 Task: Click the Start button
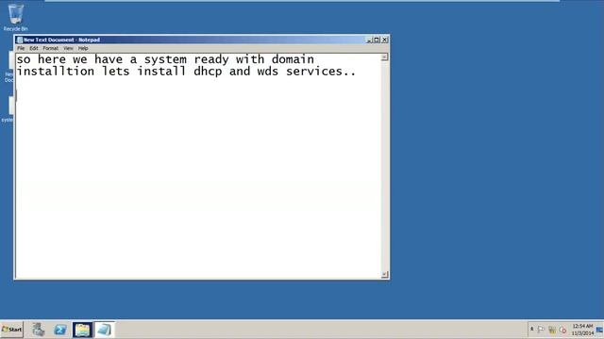pyautogui.click(x=12, y=330)
